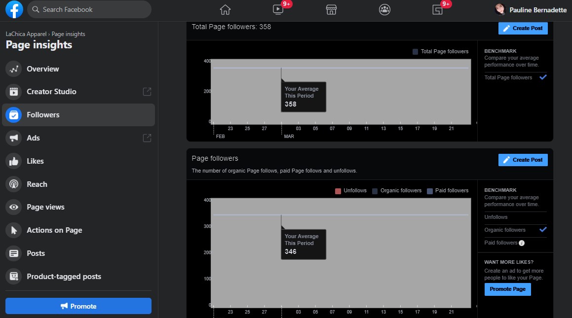Select Paid followers benchmark option
The image size is (572, 318).
tap(501, 243)
